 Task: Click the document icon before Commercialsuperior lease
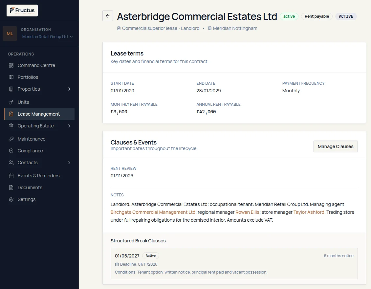pyautogui.click(x=119, y=28)
